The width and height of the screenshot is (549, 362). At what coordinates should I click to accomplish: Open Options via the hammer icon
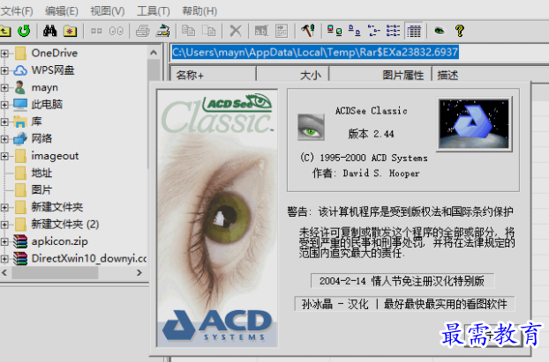tap(308, 31)
